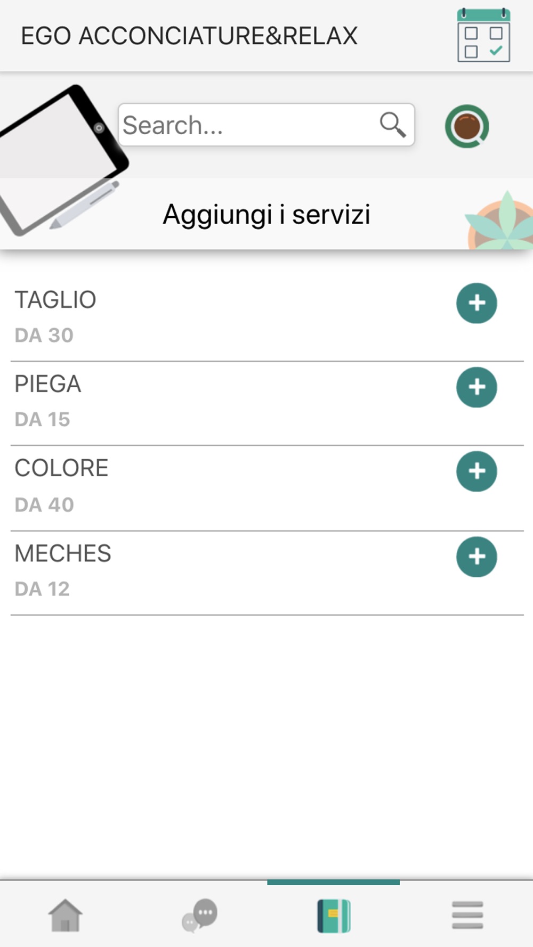The image size is (533, 947).
Task: Tap the COLORE service name
Action: [x=61, y=468]
